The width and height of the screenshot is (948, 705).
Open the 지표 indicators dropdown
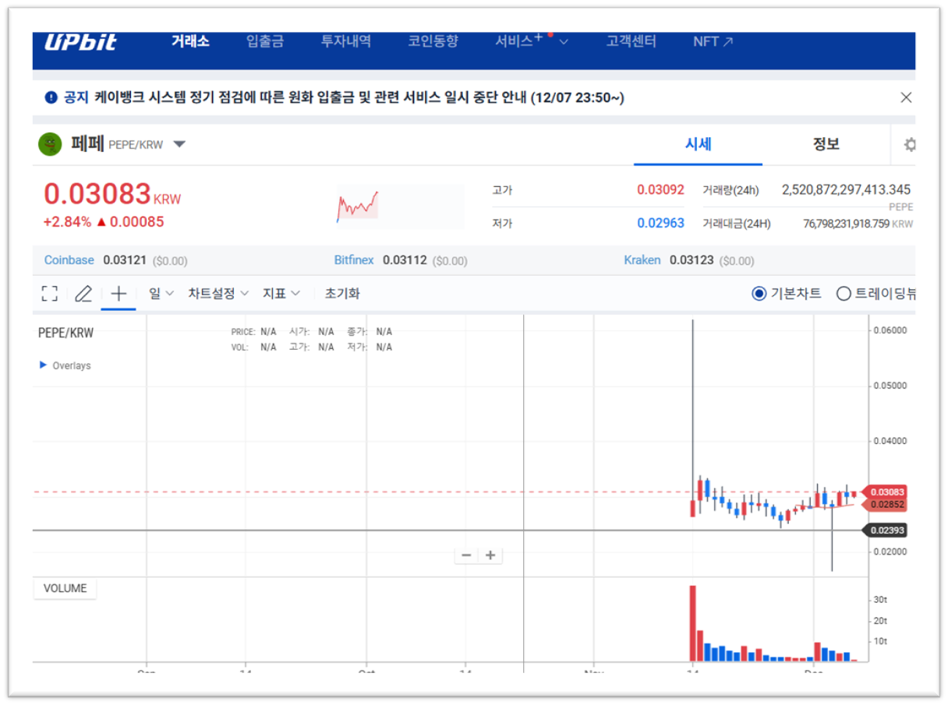click(x=281, y=294)
